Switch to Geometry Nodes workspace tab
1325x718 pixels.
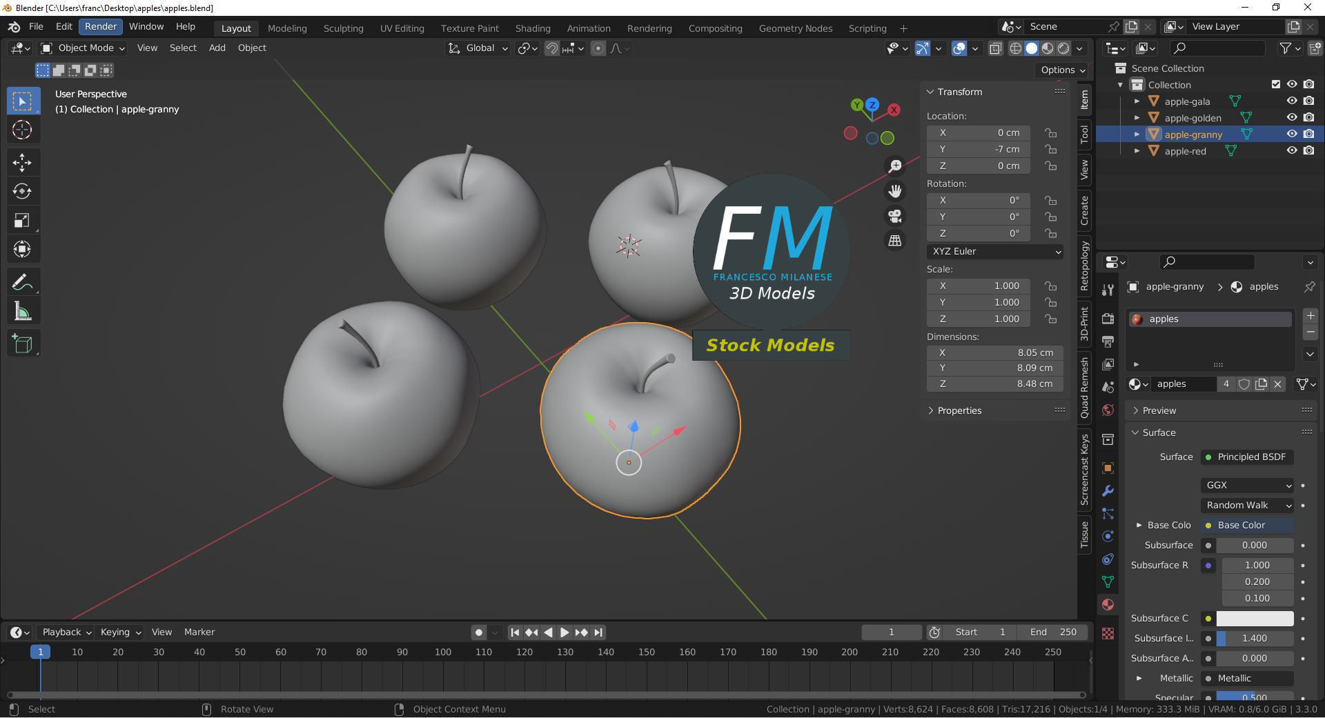click(796, 28)
